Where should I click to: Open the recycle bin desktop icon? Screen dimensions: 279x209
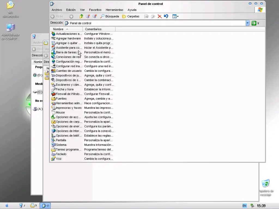point(266,188)
